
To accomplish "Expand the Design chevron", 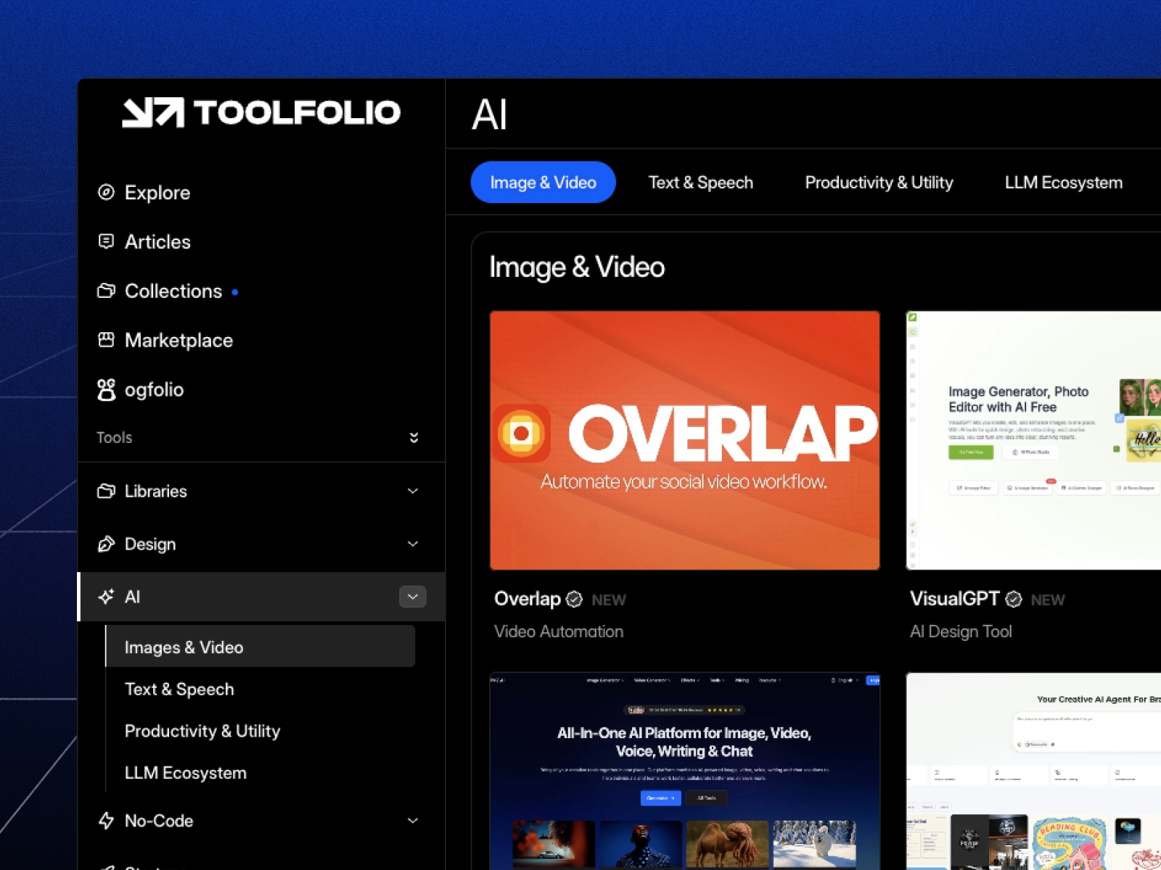I will pyautogui.click(x=413, y=544).
